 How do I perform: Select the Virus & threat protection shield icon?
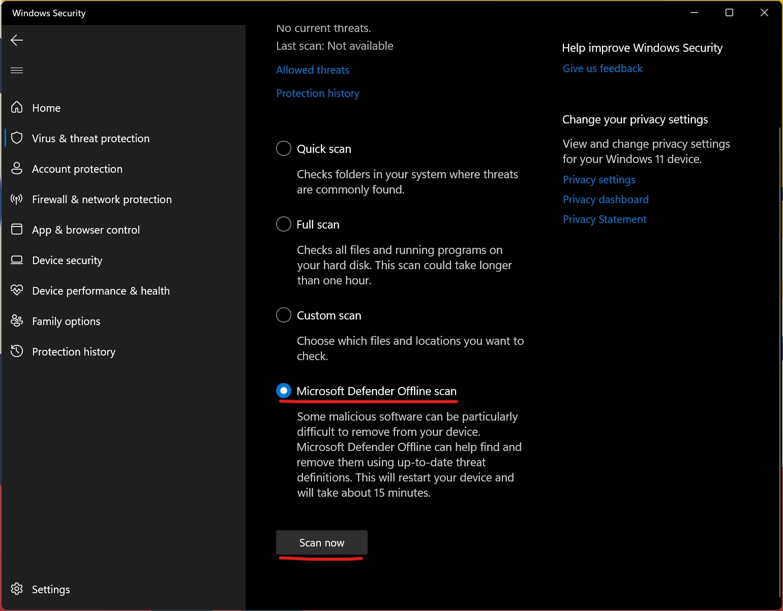point(17,138)
